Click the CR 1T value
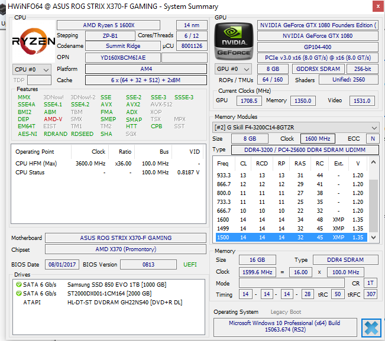The image size is (385, 341). (x=370, y=283)
